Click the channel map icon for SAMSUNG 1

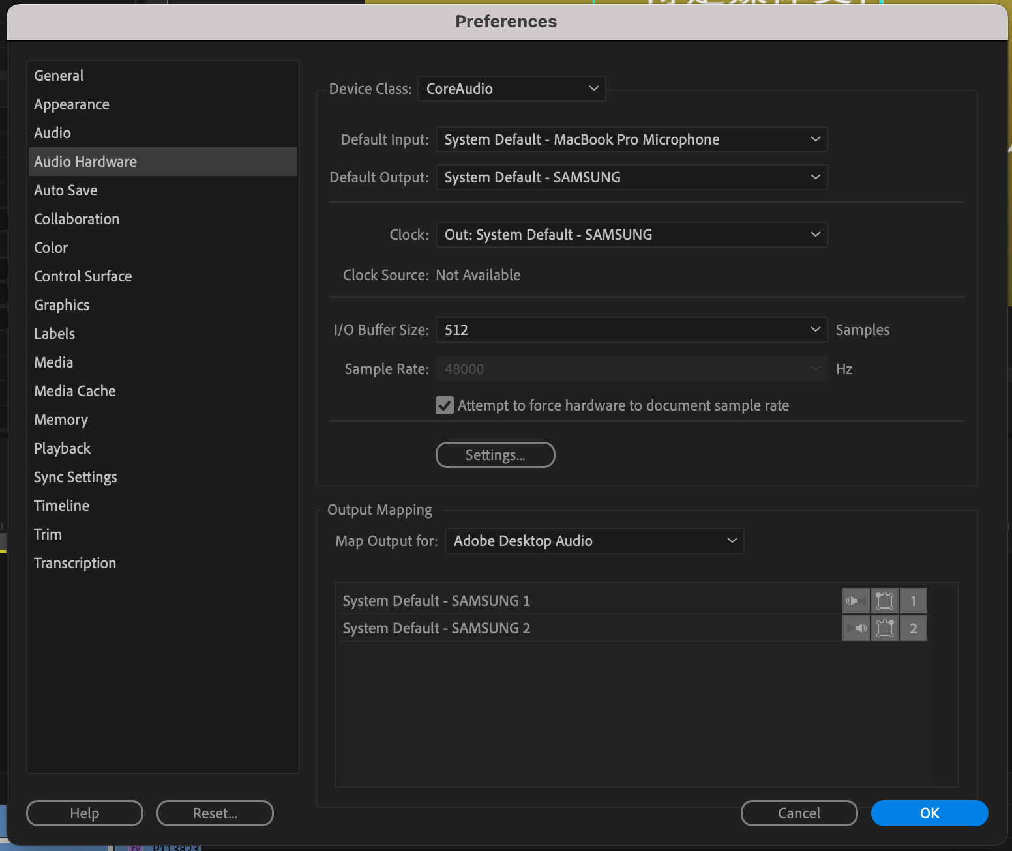pos(884,600)
